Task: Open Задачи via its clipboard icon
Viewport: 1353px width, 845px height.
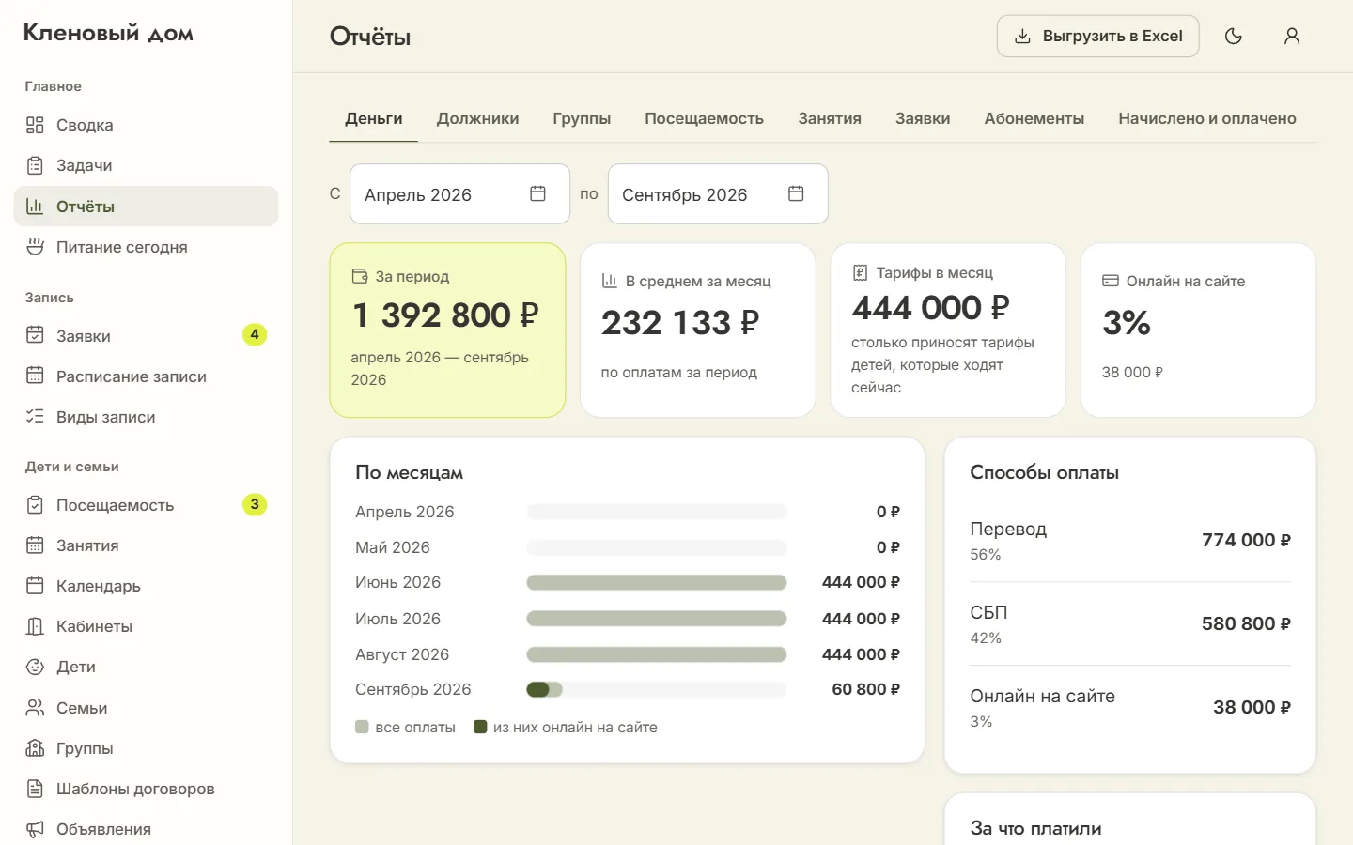Action: click(x=35, y=166)
